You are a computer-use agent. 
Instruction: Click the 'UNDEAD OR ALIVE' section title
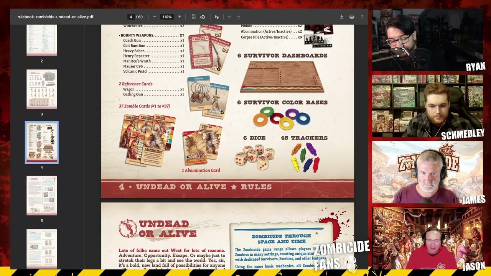(x=168, y=229)
